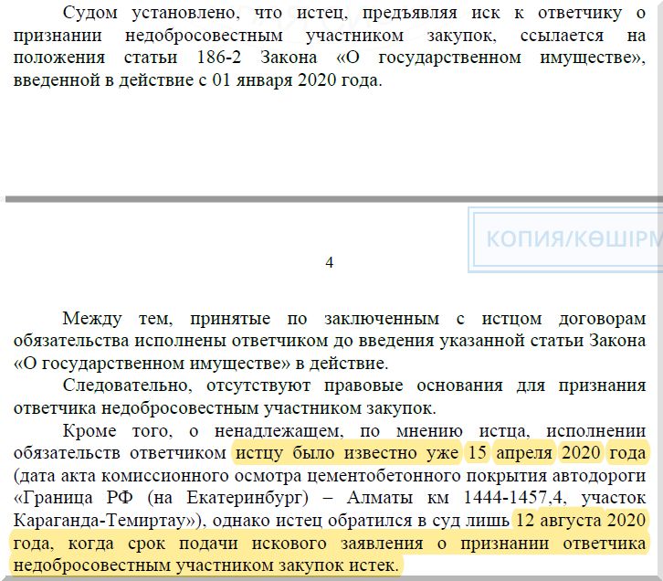
Task: Click the highlighted date "15 апреля 2020 года"
Action: (557, 453)
